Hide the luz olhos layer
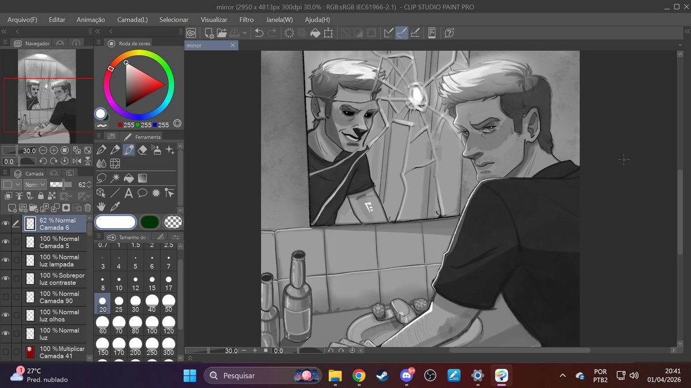The image size is (691, 388). pyautogui.click(x=6, y=315)
